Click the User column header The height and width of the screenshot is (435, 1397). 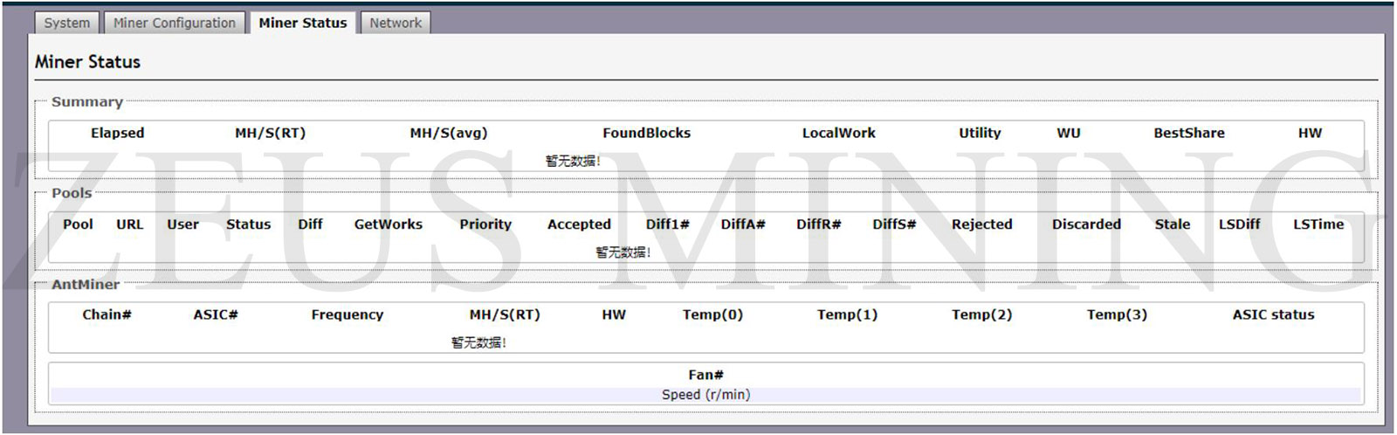point(183,224)
